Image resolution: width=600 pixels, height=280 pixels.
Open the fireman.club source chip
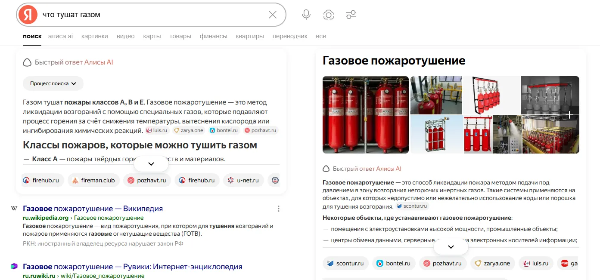click(x=93, y=180)
